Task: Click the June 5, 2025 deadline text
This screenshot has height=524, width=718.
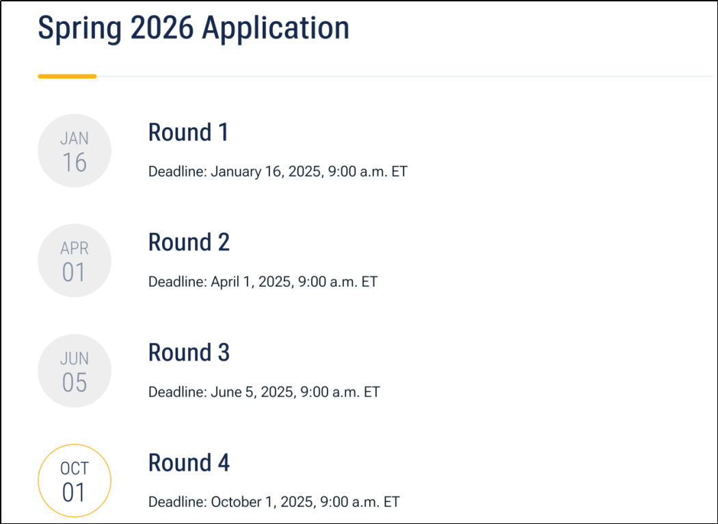Action: click(x=264, y=392)
